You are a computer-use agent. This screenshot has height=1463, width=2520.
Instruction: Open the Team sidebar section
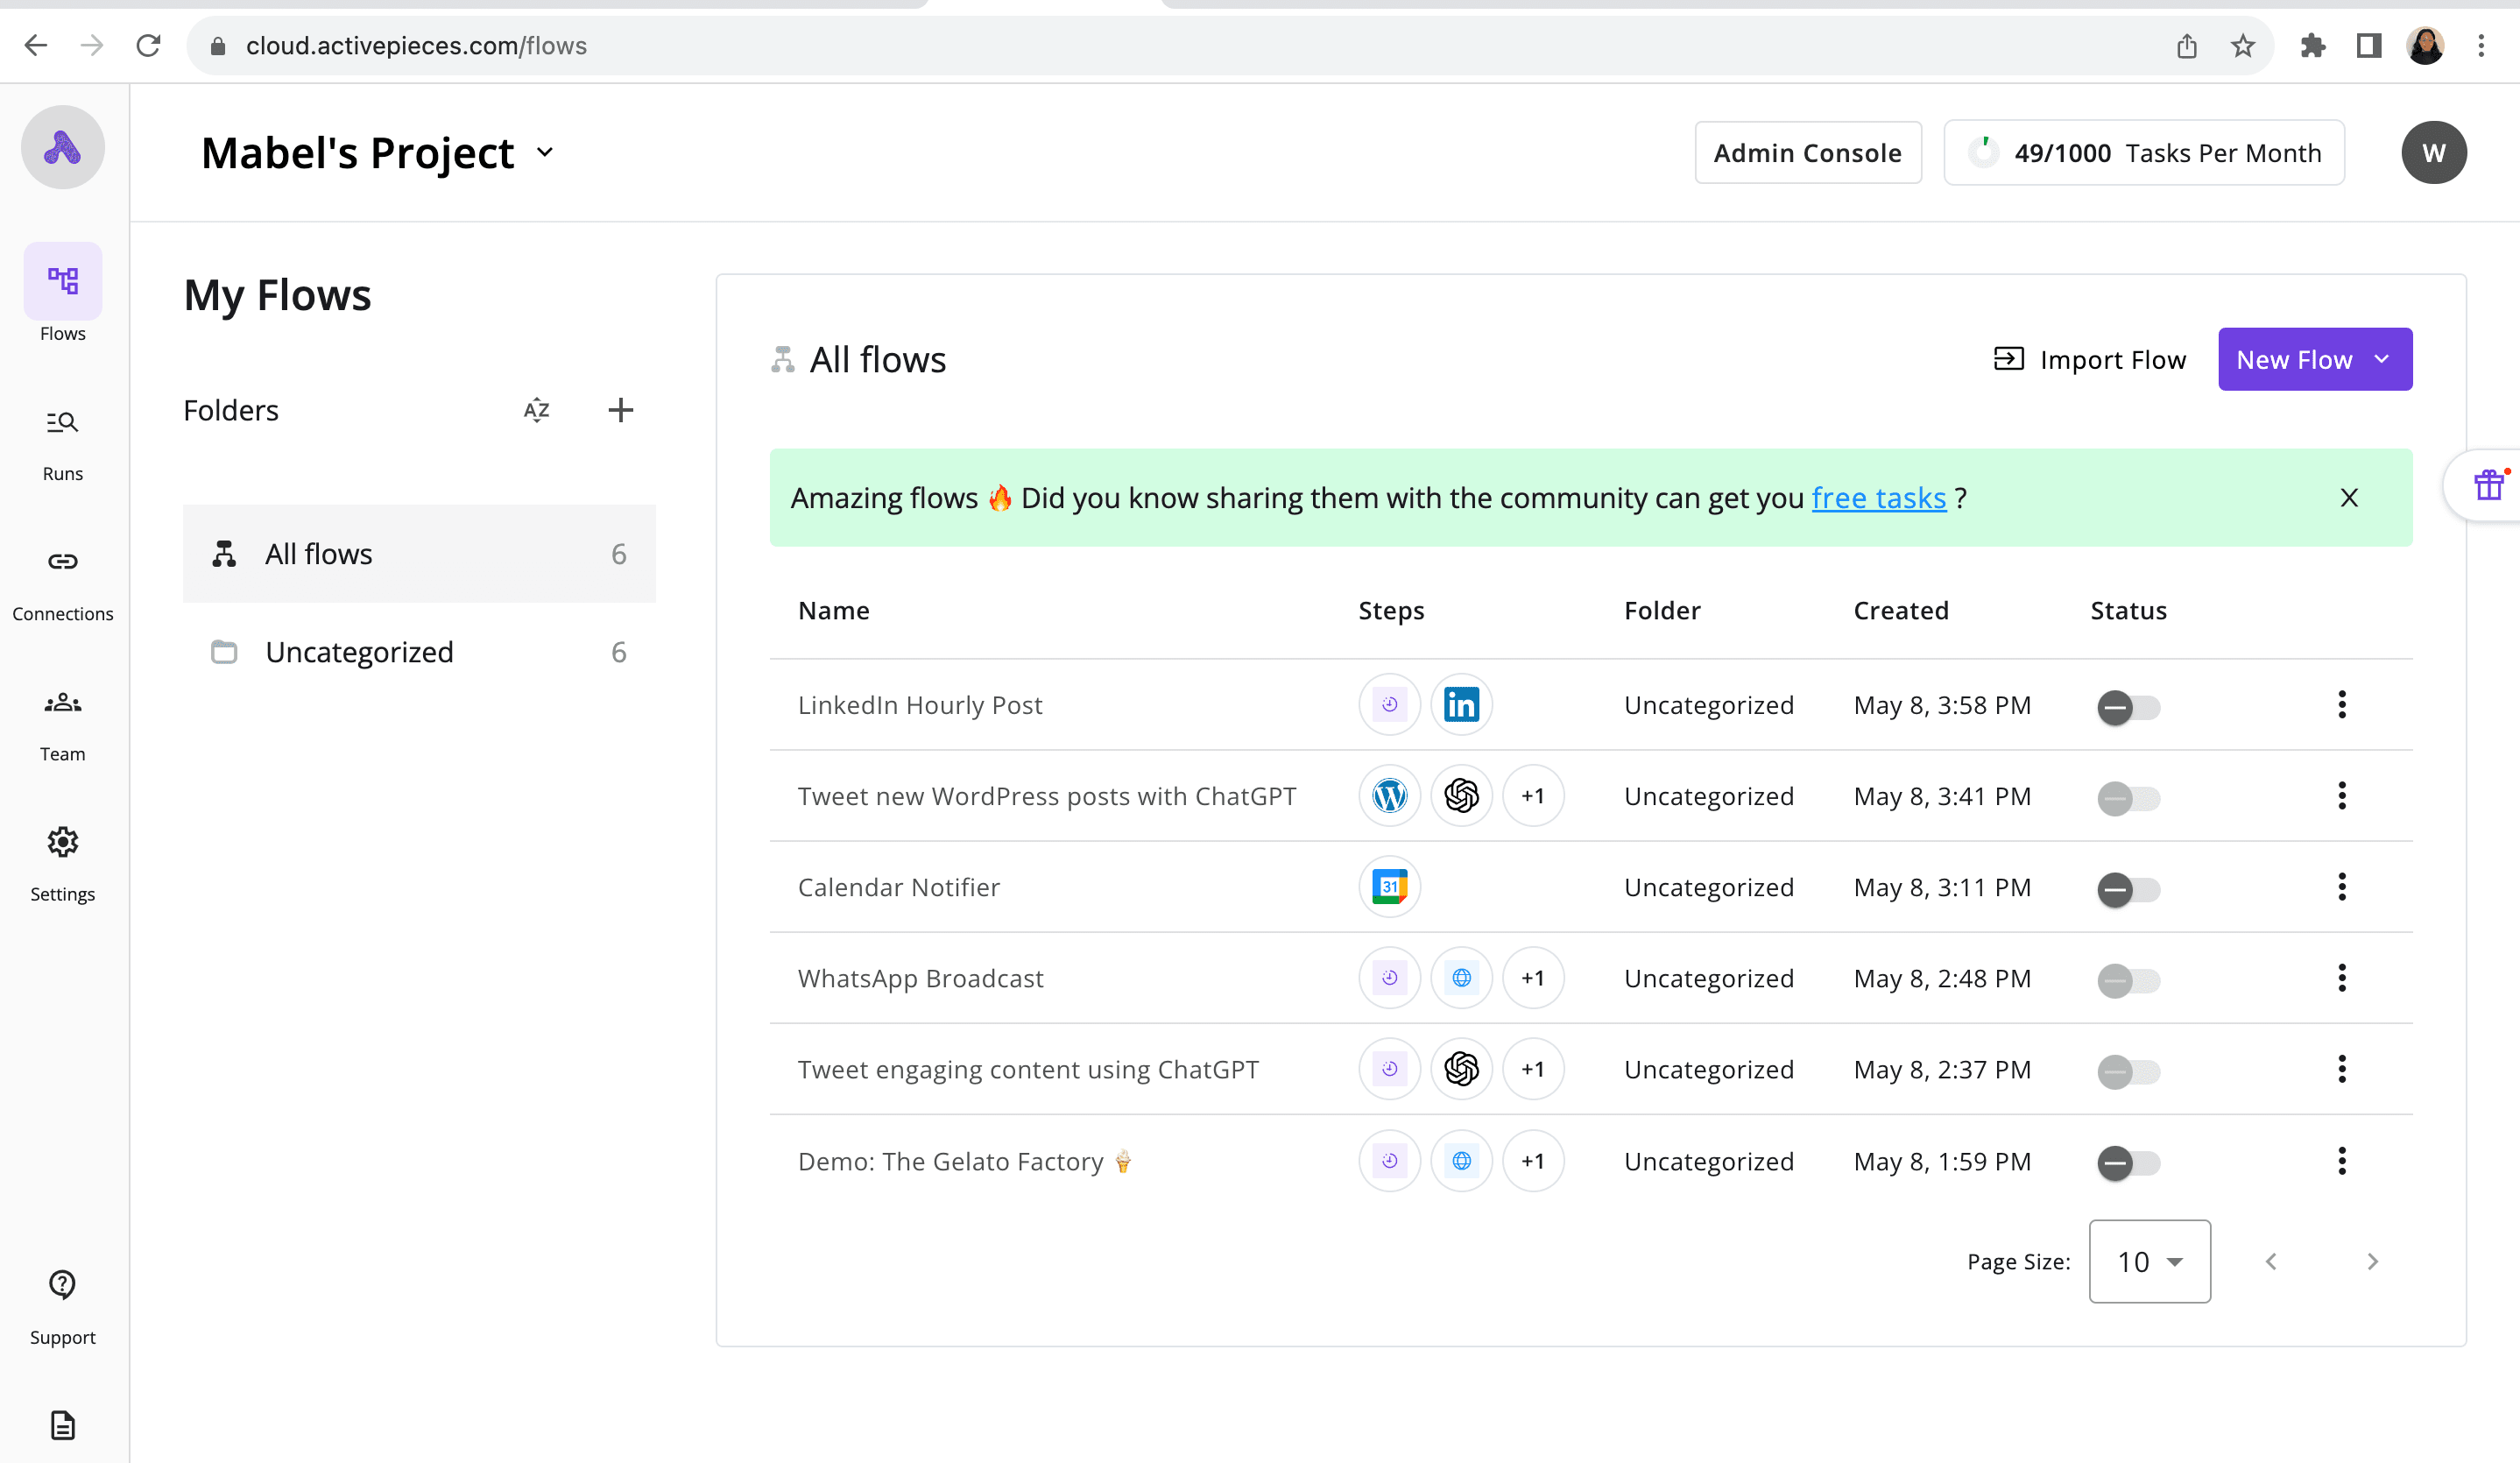(x=63, y=724)
